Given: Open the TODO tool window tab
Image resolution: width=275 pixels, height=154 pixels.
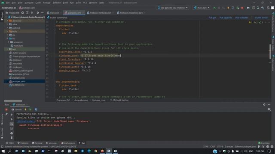Looking at the screenshot, I should [9, 143].
